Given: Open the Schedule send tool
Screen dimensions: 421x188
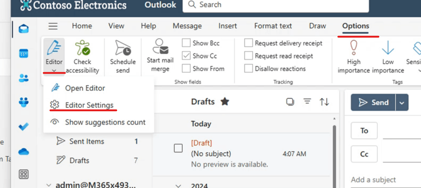Looking at the screenshot, I should pyautogui.click(x=123, y=48).
